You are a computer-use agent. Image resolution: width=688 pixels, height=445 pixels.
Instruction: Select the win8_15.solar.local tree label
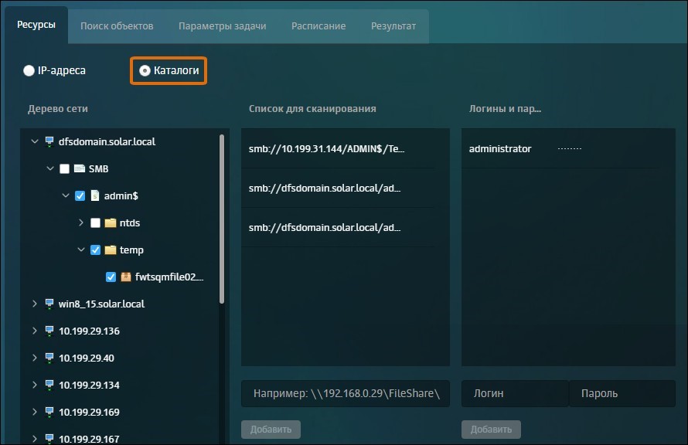tap(101, 304)
